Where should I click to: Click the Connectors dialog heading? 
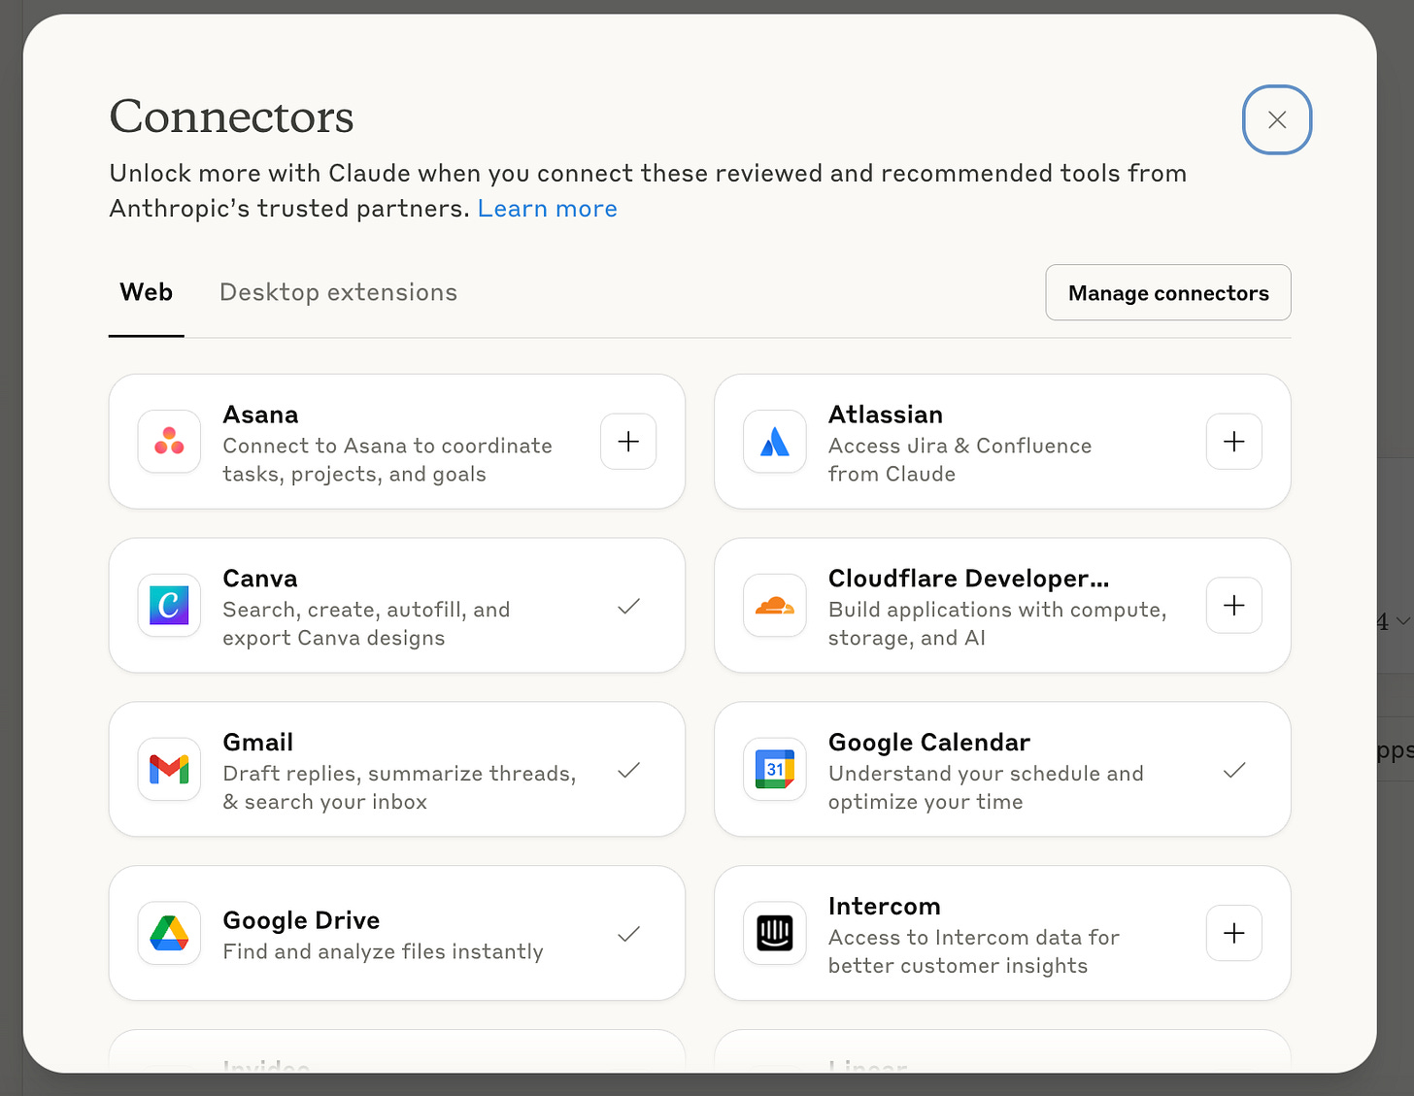pyautogui.click(x=231, y=116)
